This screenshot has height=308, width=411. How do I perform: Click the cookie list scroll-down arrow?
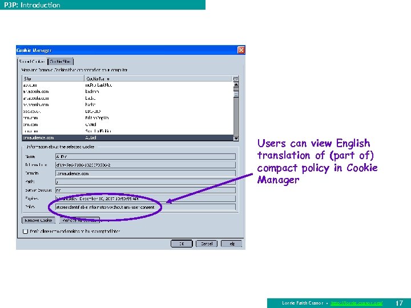236,138
